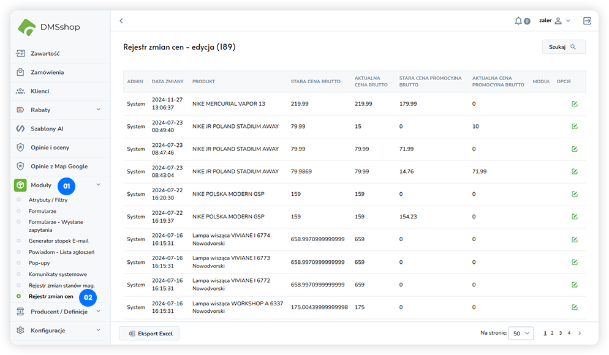This screenshot has height=355, width=609.
Task: Open Zamówienia in the sidebar
Action: click(x=47, y=72)
